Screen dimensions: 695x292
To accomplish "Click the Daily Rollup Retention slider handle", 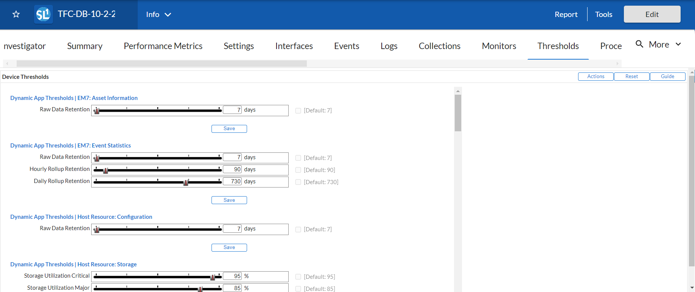I will coord(186,182).
